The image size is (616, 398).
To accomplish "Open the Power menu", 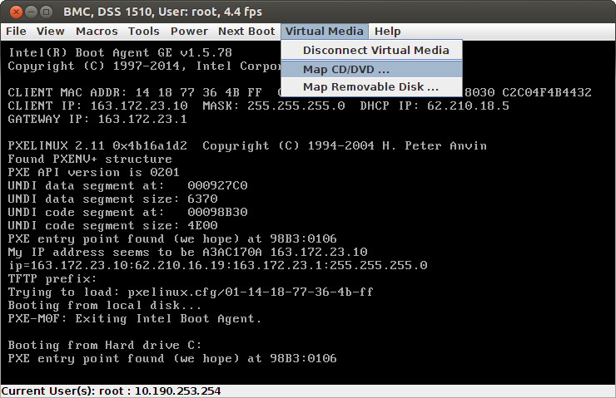I will (x=189, y=32).
